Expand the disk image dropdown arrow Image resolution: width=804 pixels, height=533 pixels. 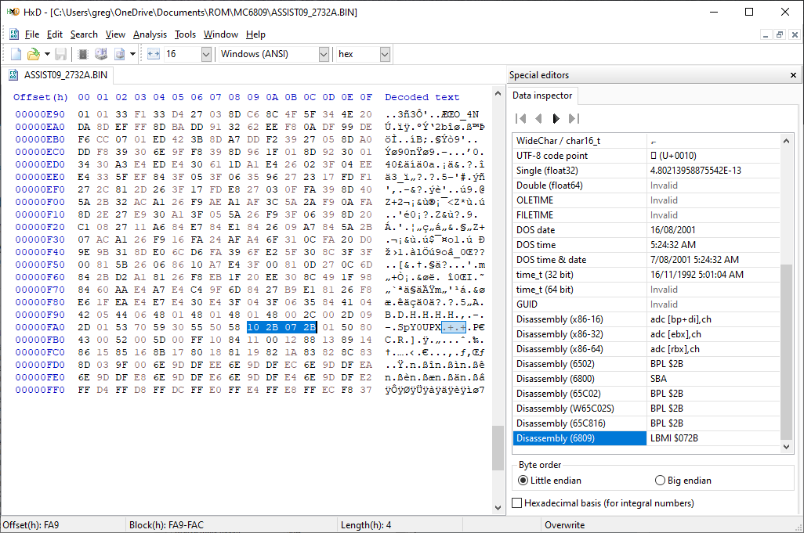click(132, 54)
